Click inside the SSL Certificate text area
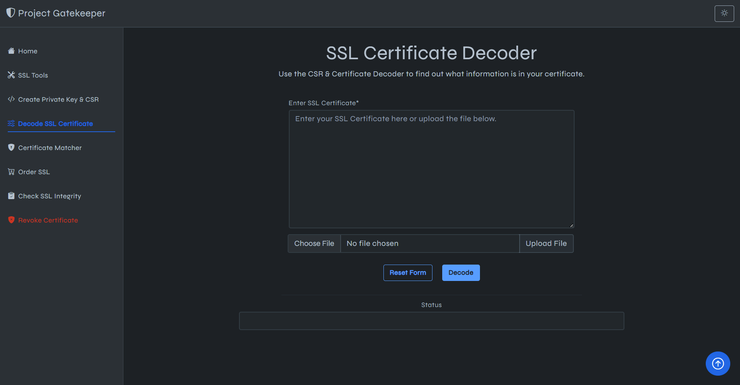Viewport: 740px width, 385px height. coord(431,169)
